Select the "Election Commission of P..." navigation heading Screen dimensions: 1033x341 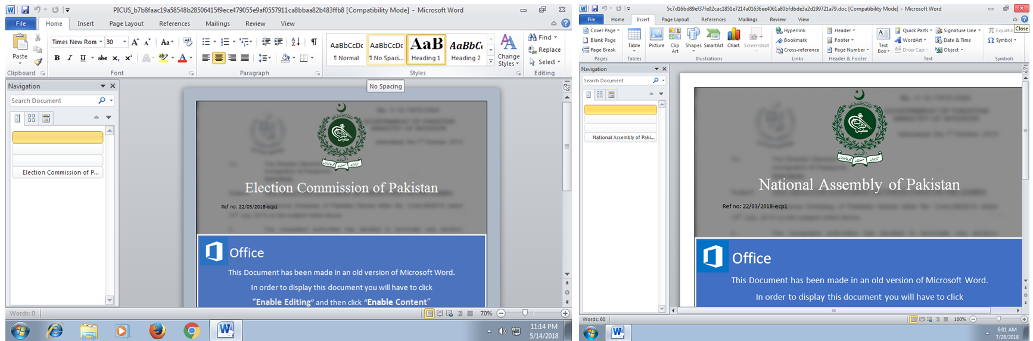[58, 172]
